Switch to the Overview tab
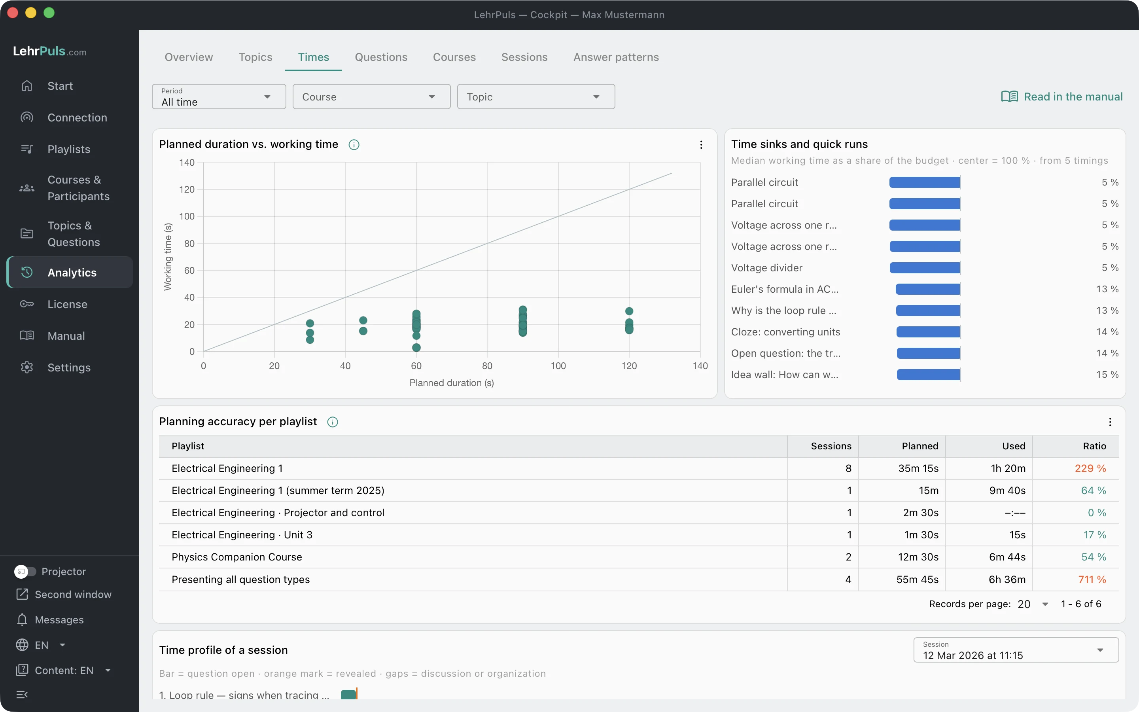The width and height of the screenshot is (1139, 712). coord(189,57)
